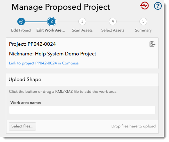Open the Edit Project step label
Viewport: 169px width, 142px height.
pos(21,30)
